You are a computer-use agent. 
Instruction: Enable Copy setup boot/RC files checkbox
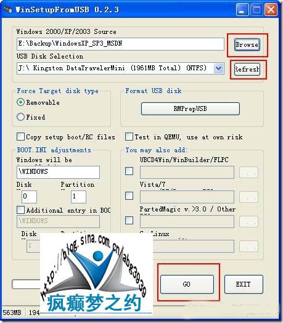click(x=20, y=137)
